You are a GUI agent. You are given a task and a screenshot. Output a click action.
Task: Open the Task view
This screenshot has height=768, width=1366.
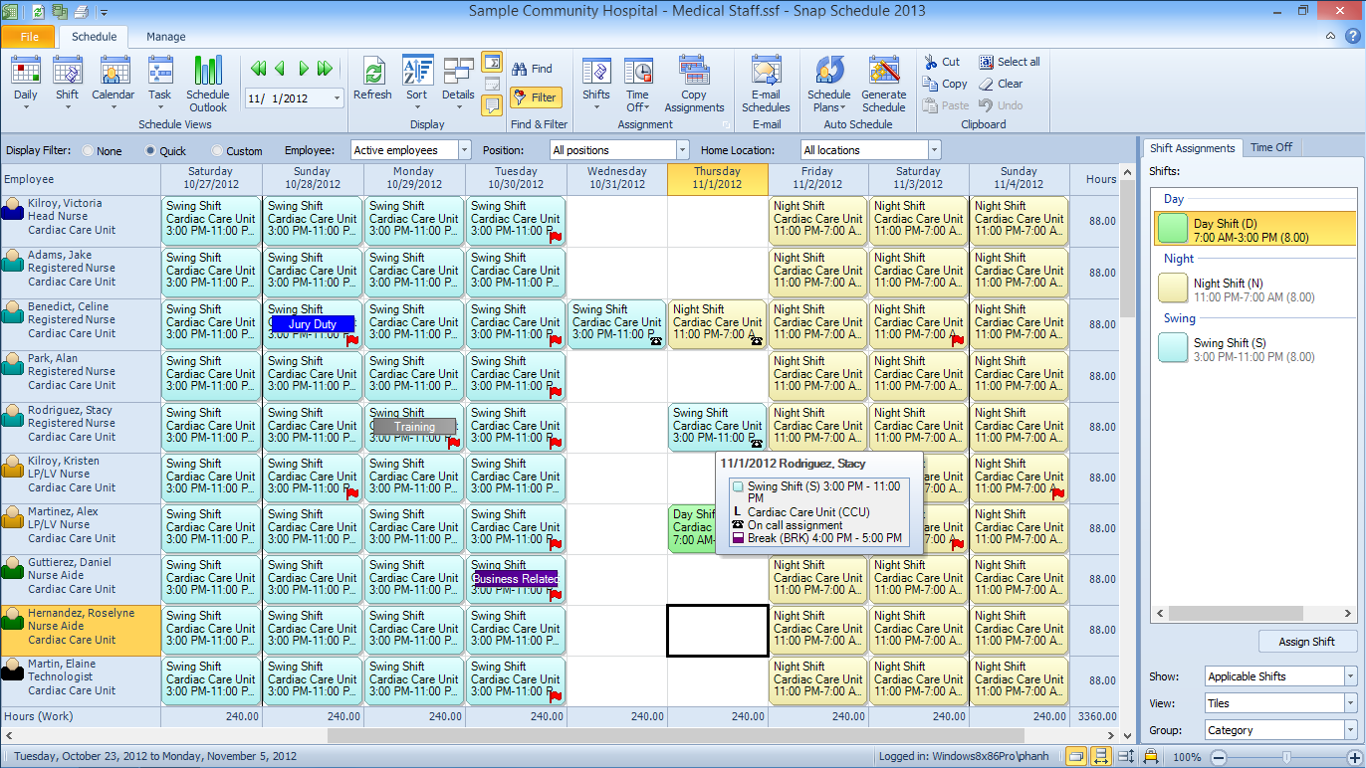(160, 83)
